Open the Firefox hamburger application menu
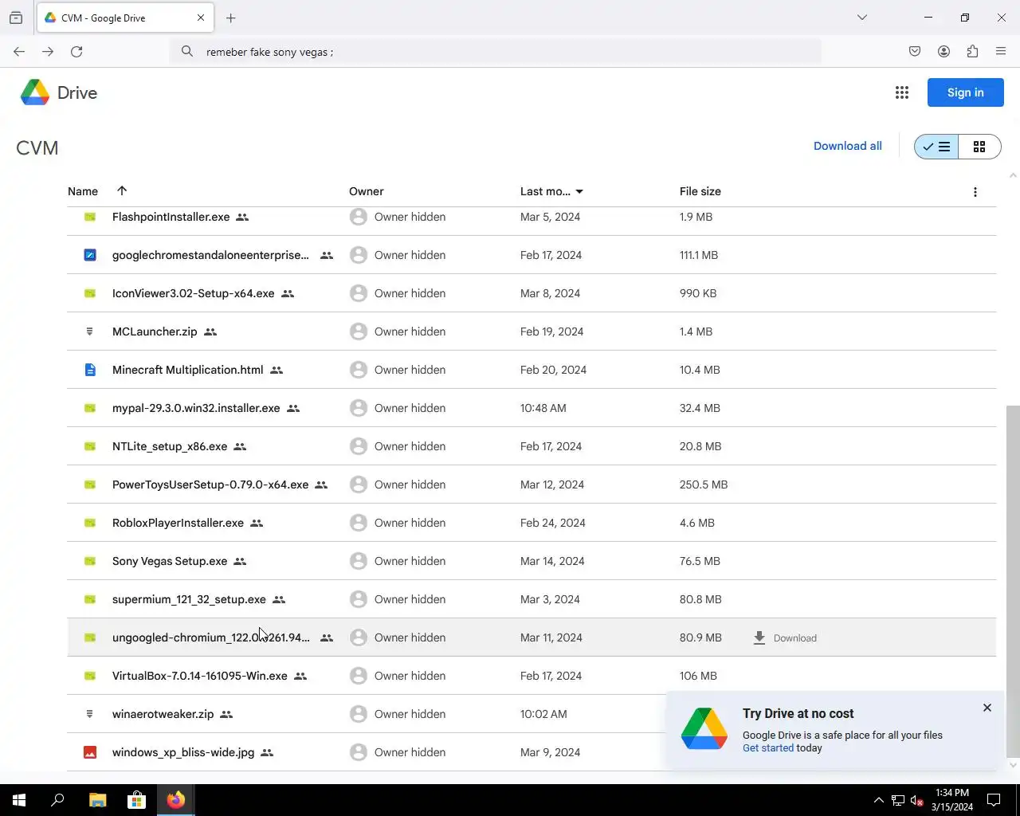 coord(1001,52)
